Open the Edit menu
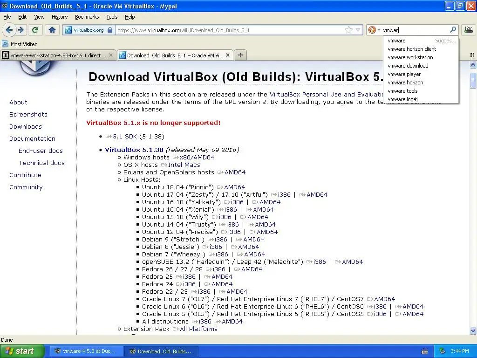Screen dimensions: 477x358 click(x=22, y=17)
